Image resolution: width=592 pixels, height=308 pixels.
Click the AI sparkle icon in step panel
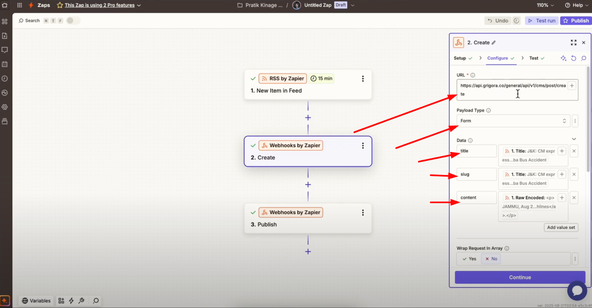(563, 58)
